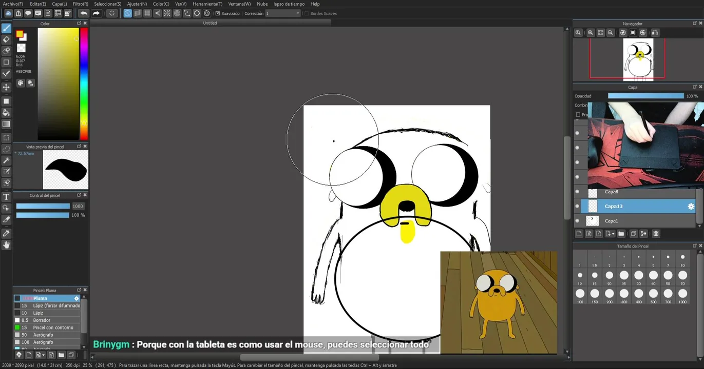Viewport: 704px width, 369px height.
Task: Toggle the green Pincel con contorno checkbox
Action: [17, 327]
